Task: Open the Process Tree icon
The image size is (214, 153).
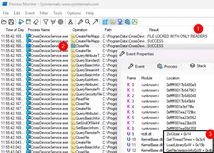Action: (70, 22)
